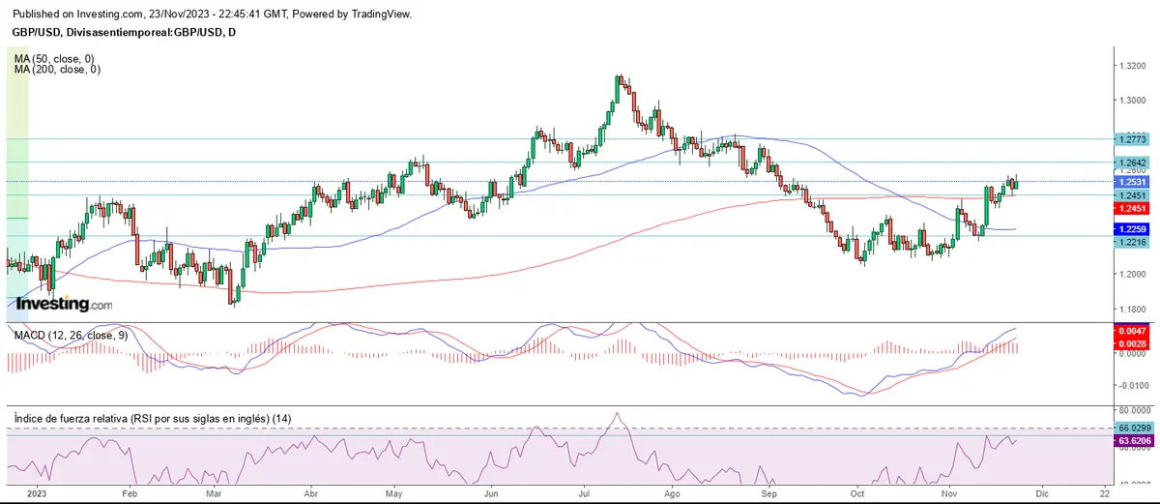The image size is (1160, 504).
Task: Click the RSI (14) indicator label
Action: pos(153,418)
